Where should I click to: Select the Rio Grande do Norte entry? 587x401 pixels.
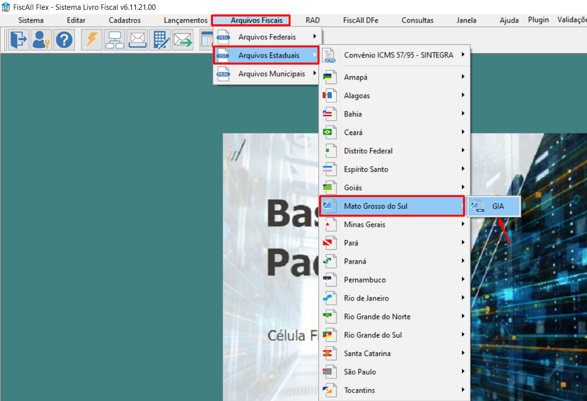[x=394, y=317]
